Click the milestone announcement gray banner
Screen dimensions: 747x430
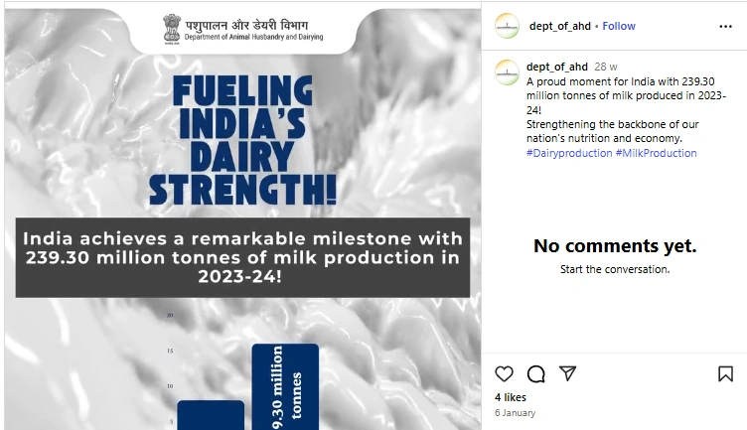coord(242,257)
